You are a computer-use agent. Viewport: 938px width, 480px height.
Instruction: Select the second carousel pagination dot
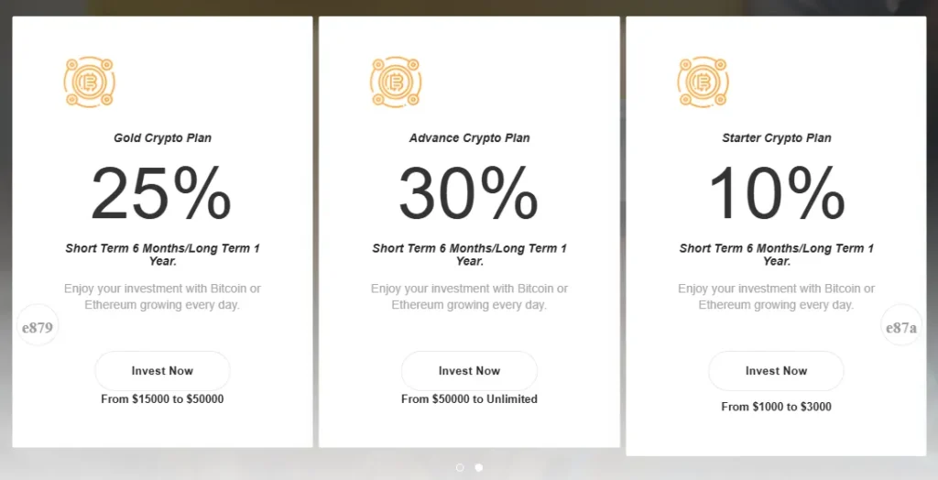point(479,467)
